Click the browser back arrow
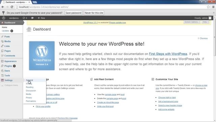This screenshot has width=216, height=122. 3,7
